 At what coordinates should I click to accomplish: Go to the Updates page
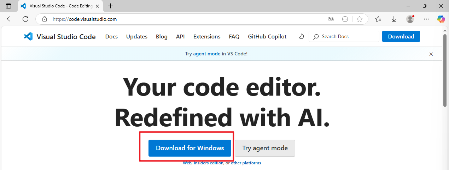click(x=137, y=36)
